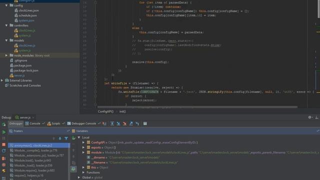The height and width of the screenshot is (180, 320).
Task: Toggle Mute Breakpoints red circle icon
Action: [x=3, y=164]
